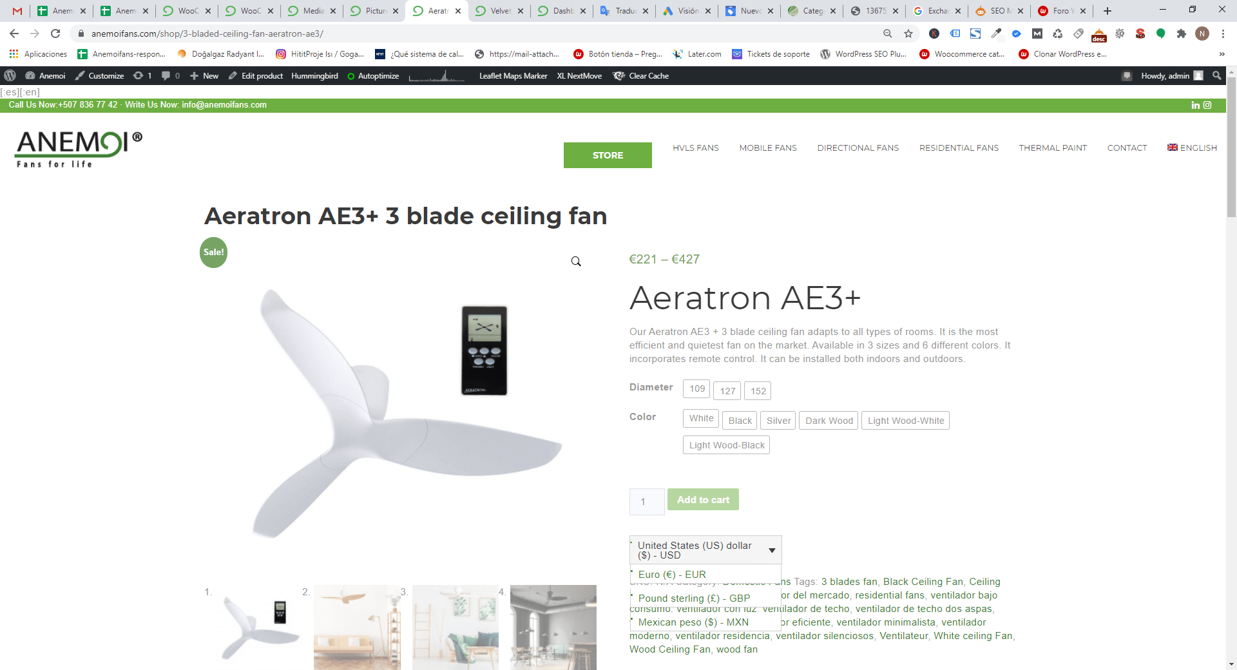Select diameter option 127
Screen dimensions: 1237x670
tap(727, 391)
